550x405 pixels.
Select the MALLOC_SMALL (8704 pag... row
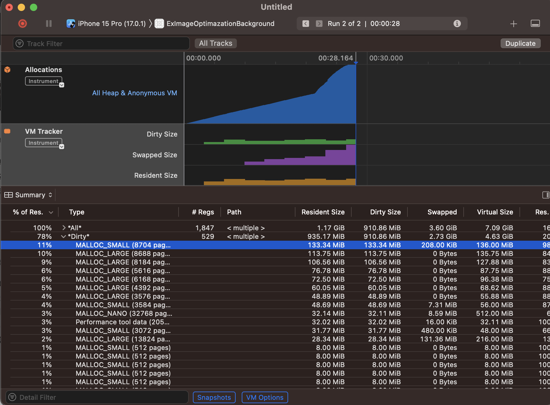click(275, 245)
